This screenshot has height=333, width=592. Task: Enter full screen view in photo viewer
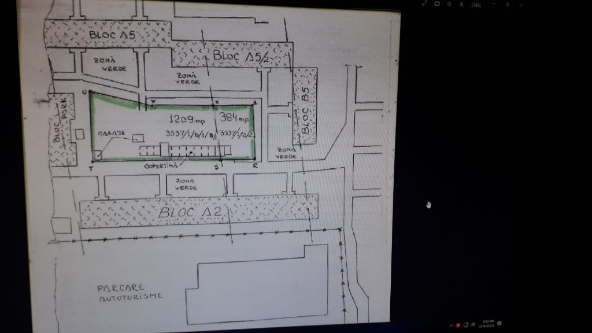(425, 4)
